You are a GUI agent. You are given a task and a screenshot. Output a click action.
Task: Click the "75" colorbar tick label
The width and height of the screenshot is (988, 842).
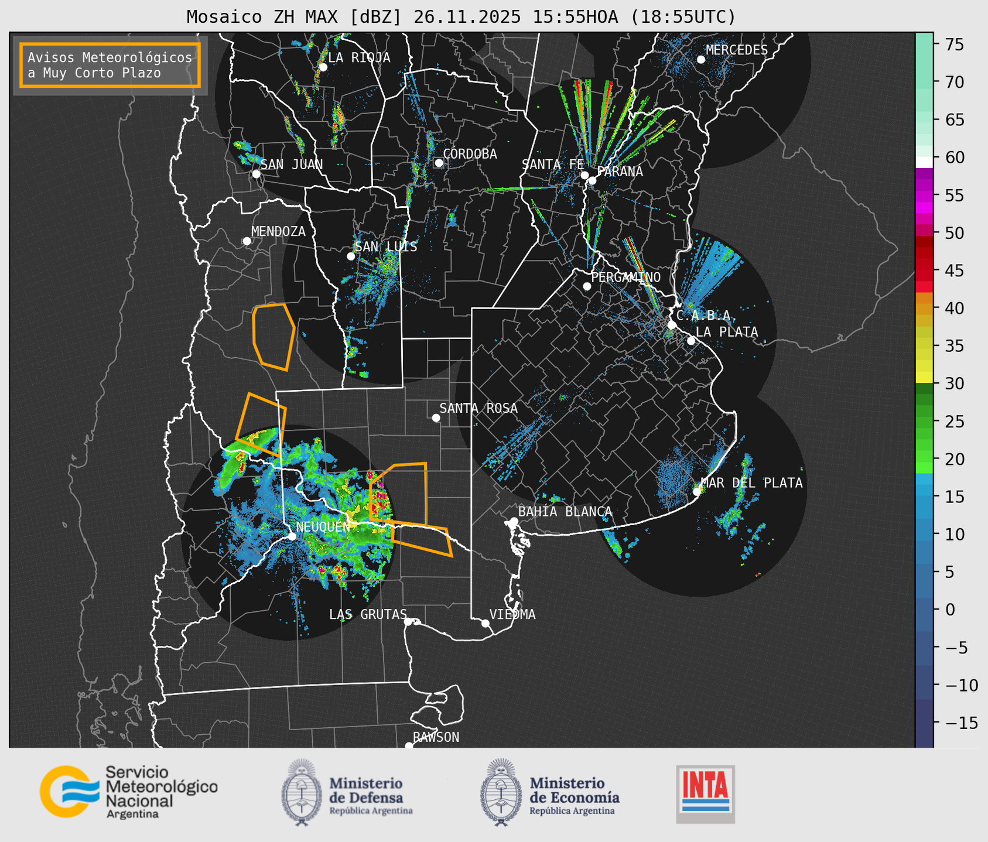tap(955, 45)
